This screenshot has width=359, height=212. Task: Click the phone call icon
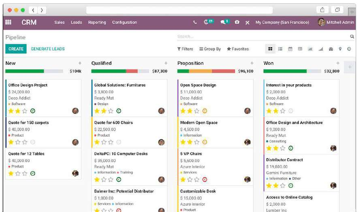pyautogui.click(x=195, y=22)
